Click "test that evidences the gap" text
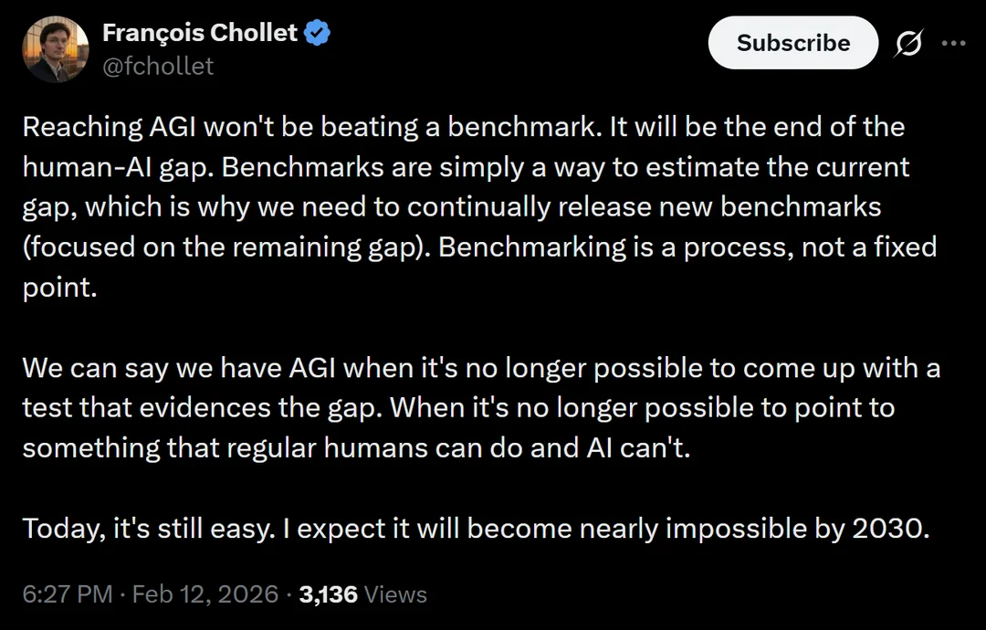The image size is (986, 630). [202, 407]
